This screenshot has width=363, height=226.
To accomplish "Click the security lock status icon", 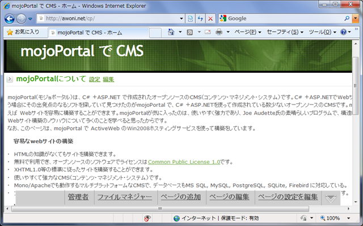I will pos(303,218).
